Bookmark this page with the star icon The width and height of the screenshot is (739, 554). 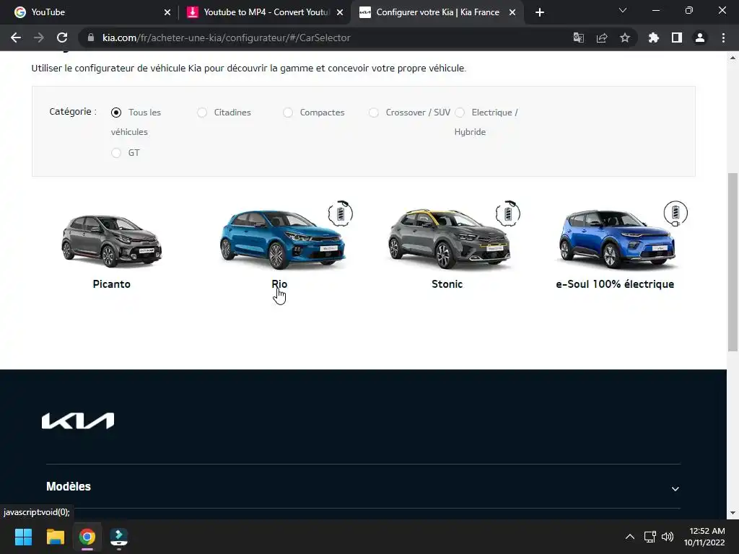625,38
